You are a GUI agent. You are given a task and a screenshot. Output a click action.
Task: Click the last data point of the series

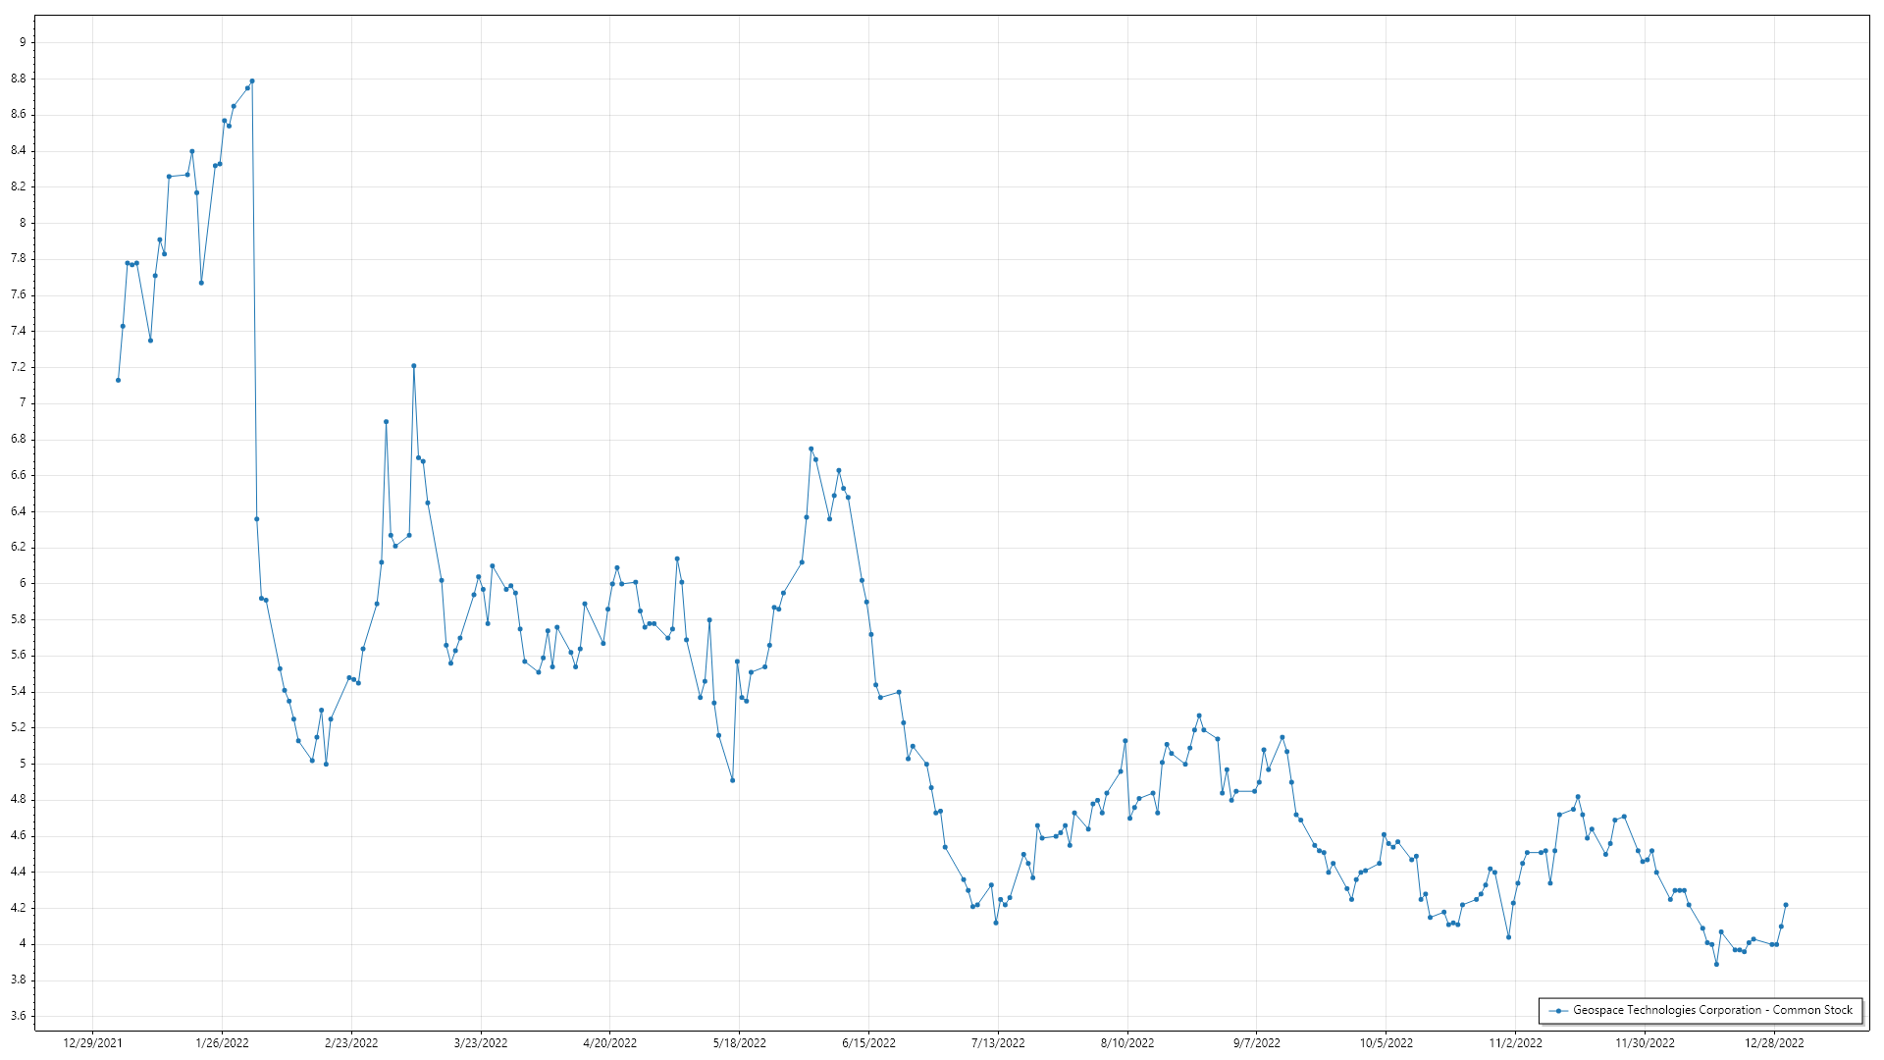click(x=1785, y=905)
